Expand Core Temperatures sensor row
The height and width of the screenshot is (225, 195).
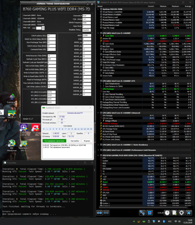[101, 84]
